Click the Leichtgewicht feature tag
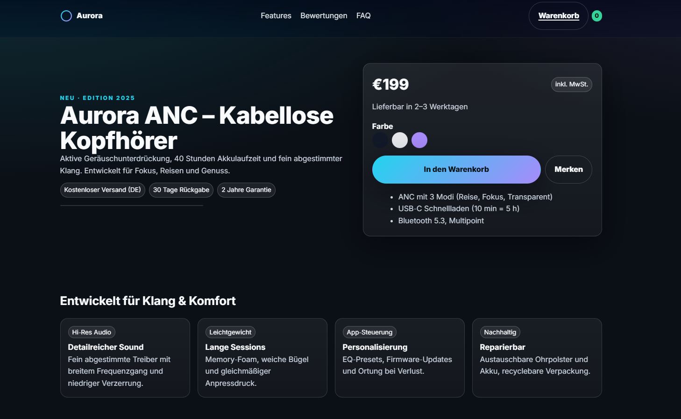The height and width of the screenshot is (419, 681). [230, 332]
